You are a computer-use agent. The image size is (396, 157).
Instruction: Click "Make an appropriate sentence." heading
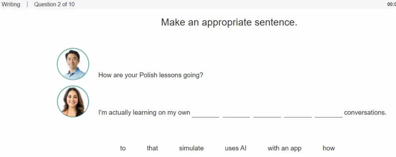click(x=229, y=22)
